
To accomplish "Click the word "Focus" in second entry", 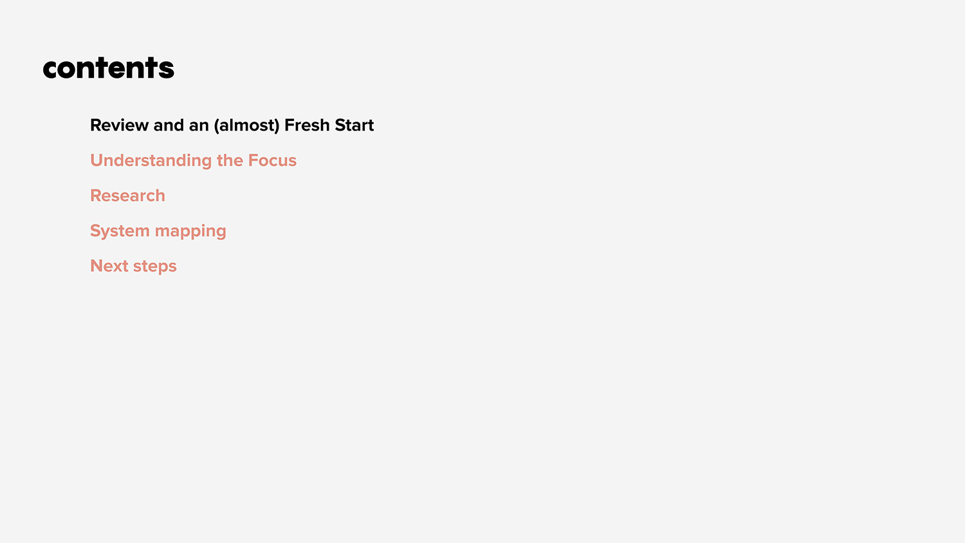I will [272, 160].
